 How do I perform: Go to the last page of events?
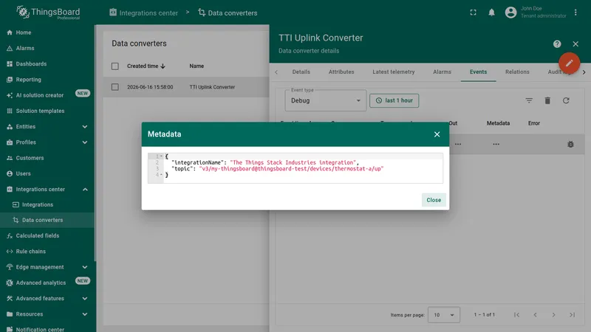point(572,315)
